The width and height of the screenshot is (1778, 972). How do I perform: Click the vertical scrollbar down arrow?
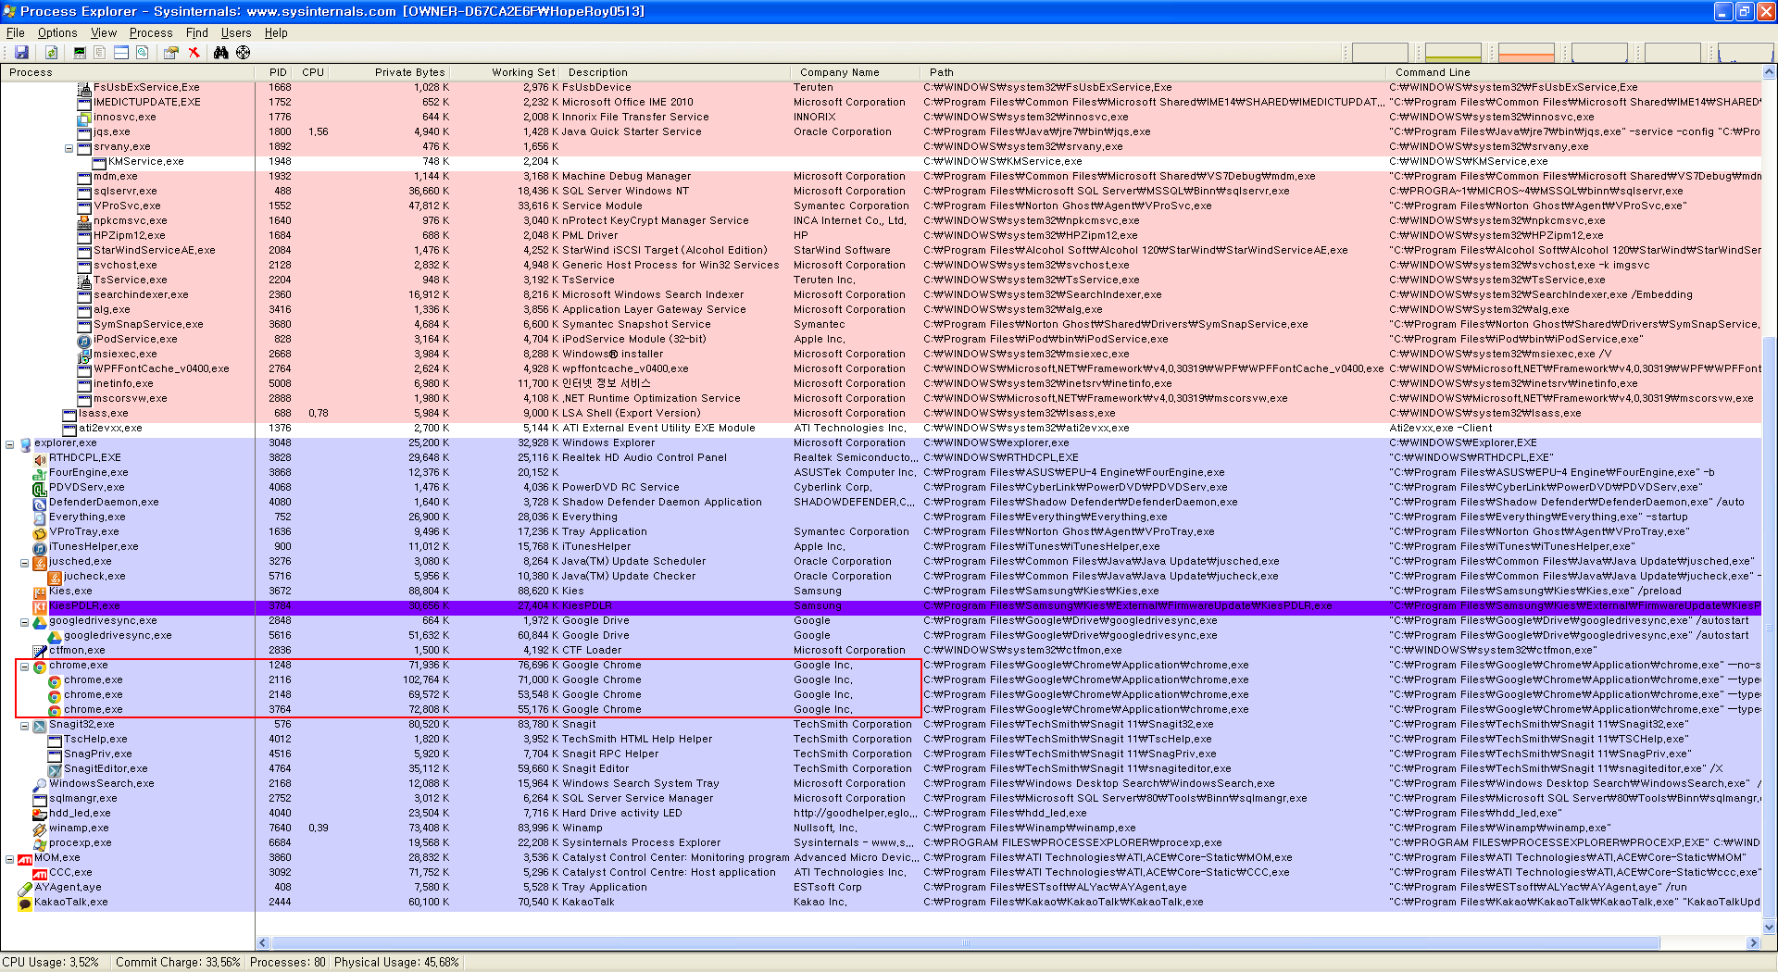point(1770,927)
